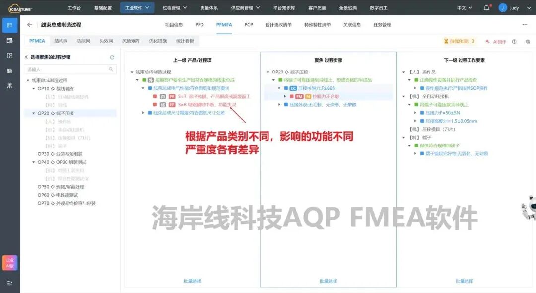Open the 统计看板 sub-tab

coord(185,41)
